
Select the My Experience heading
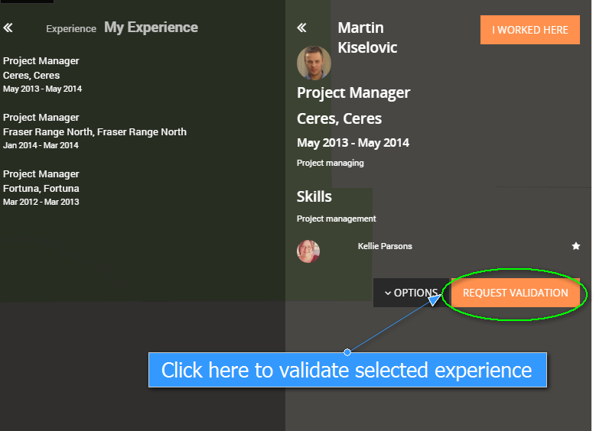(151, 28)
